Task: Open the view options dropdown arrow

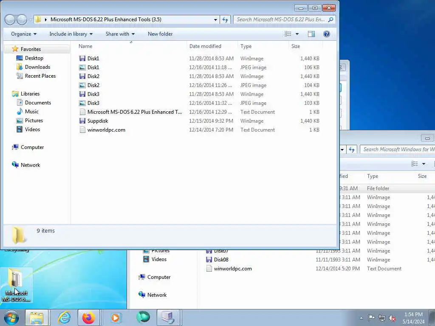Action: pyautogui.click(x=297, y=34)
